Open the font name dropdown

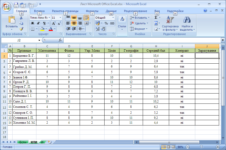point(49,18)
